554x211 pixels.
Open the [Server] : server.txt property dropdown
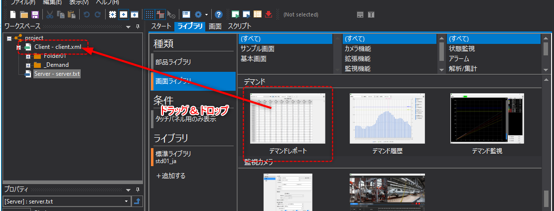[x=126, y=202]
